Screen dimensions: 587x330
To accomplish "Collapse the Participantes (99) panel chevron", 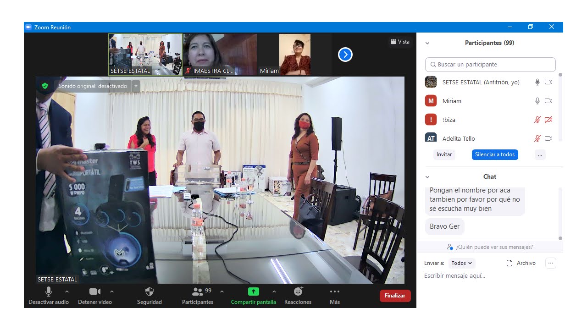I will tap(427, 43).
